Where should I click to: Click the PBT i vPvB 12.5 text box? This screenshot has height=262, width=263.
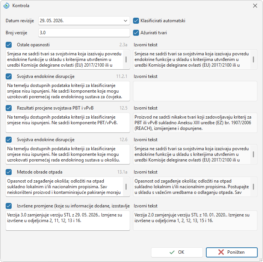pyautogui.click(x=68, y=123)
